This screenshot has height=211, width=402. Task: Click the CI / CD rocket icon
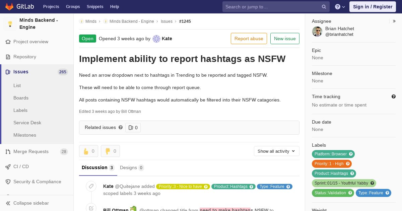(8, 167)
